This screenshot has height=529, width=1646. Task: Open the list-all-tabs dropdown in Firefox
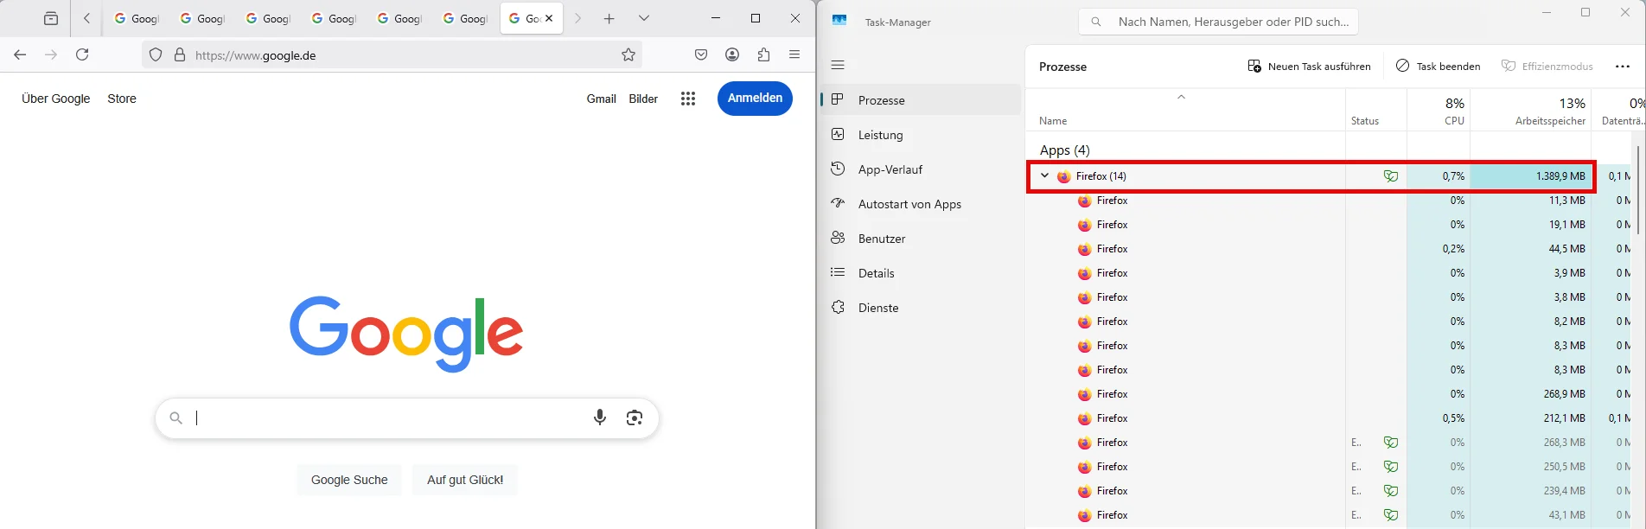[x=644, y=18]
